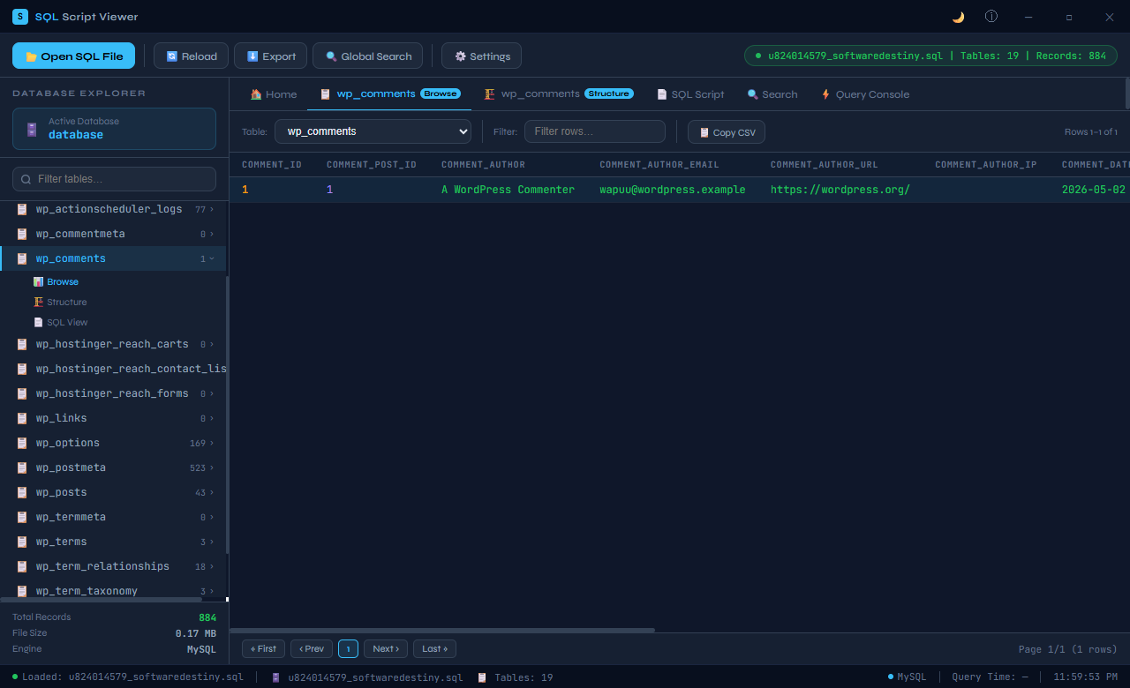Expand the wp_options table chevron
Viewport: 1130px width, 688px height.
[x=212, y=444]
